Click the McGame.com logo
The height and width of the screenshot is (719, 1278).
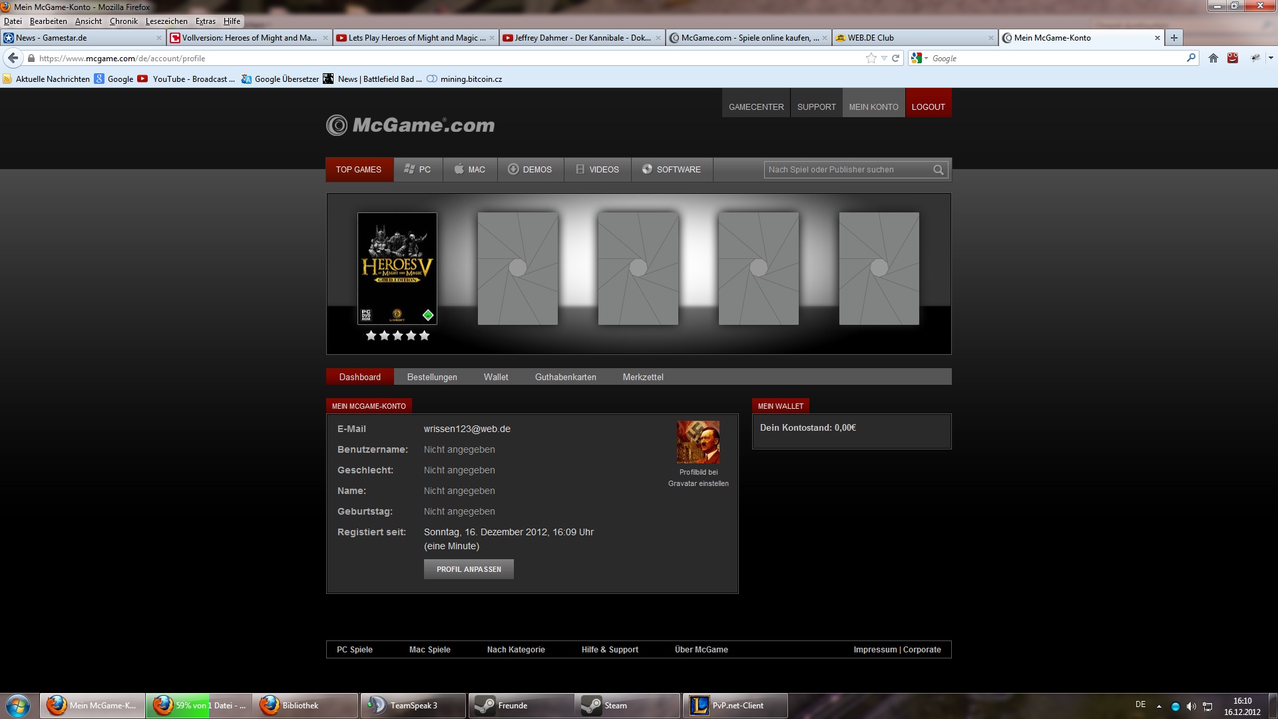410,124
